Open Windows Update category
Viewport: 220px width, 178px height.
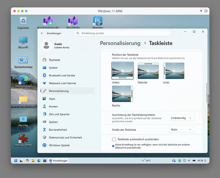point(68,145)
